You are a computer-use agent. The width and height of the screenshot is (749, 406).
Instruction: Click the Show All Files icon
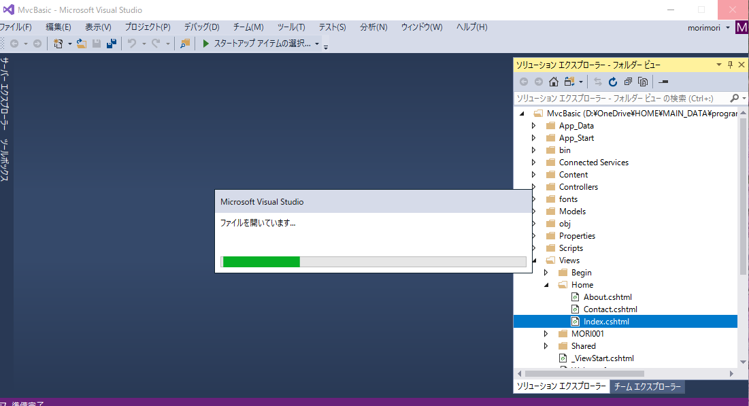coord(643,82)
